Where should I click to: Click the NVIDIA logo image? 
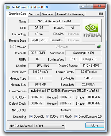coord(92,31)
